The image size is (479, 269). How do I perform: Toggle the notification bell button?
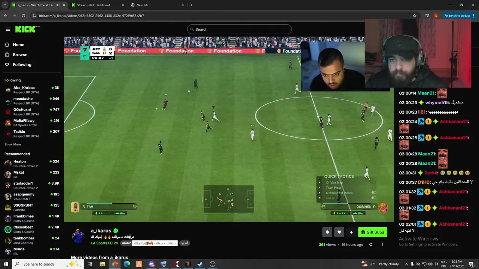tap(327, 232)
